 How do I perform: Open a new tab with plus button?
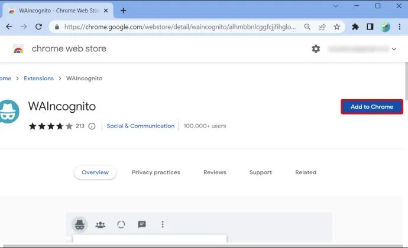pos(124,11)
